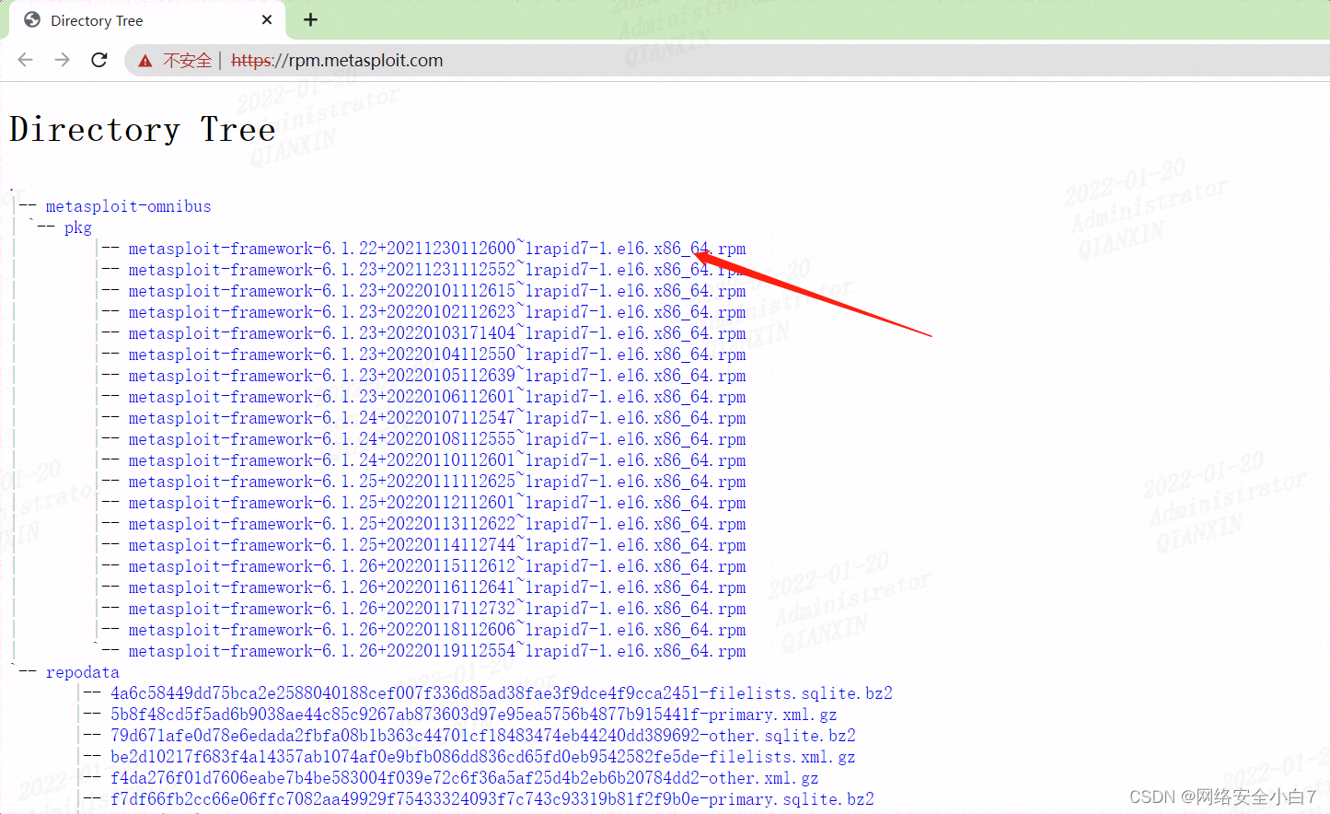The height and width of the screenshot is (814, 1330).
Task: Open the 5b8f48cd5f primary.xml.gz file
Action: coord(474,715)
